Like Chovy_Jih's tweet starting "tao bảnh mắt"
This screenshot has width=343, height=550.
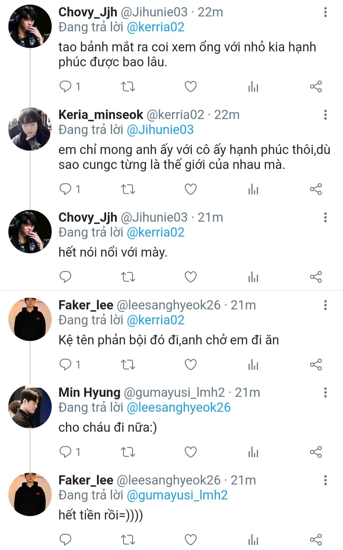click(191, 86)
